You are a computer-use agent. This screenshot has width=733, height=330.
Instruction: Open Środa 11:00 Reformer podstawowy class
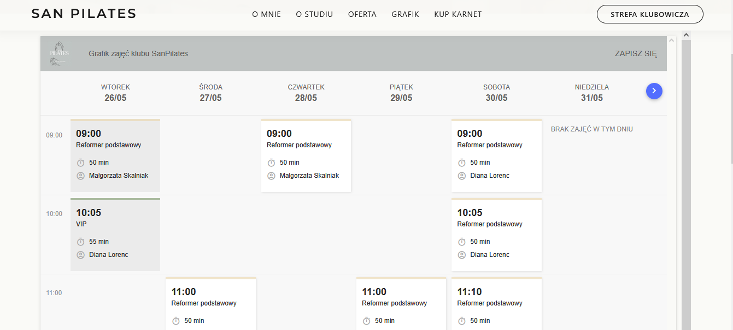(x=211, y=304)
